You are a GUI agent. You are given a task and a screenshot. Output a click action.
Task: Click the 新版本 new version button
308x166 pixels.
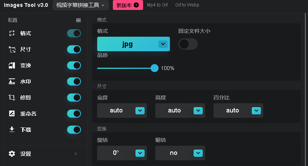tap(128, 5)
